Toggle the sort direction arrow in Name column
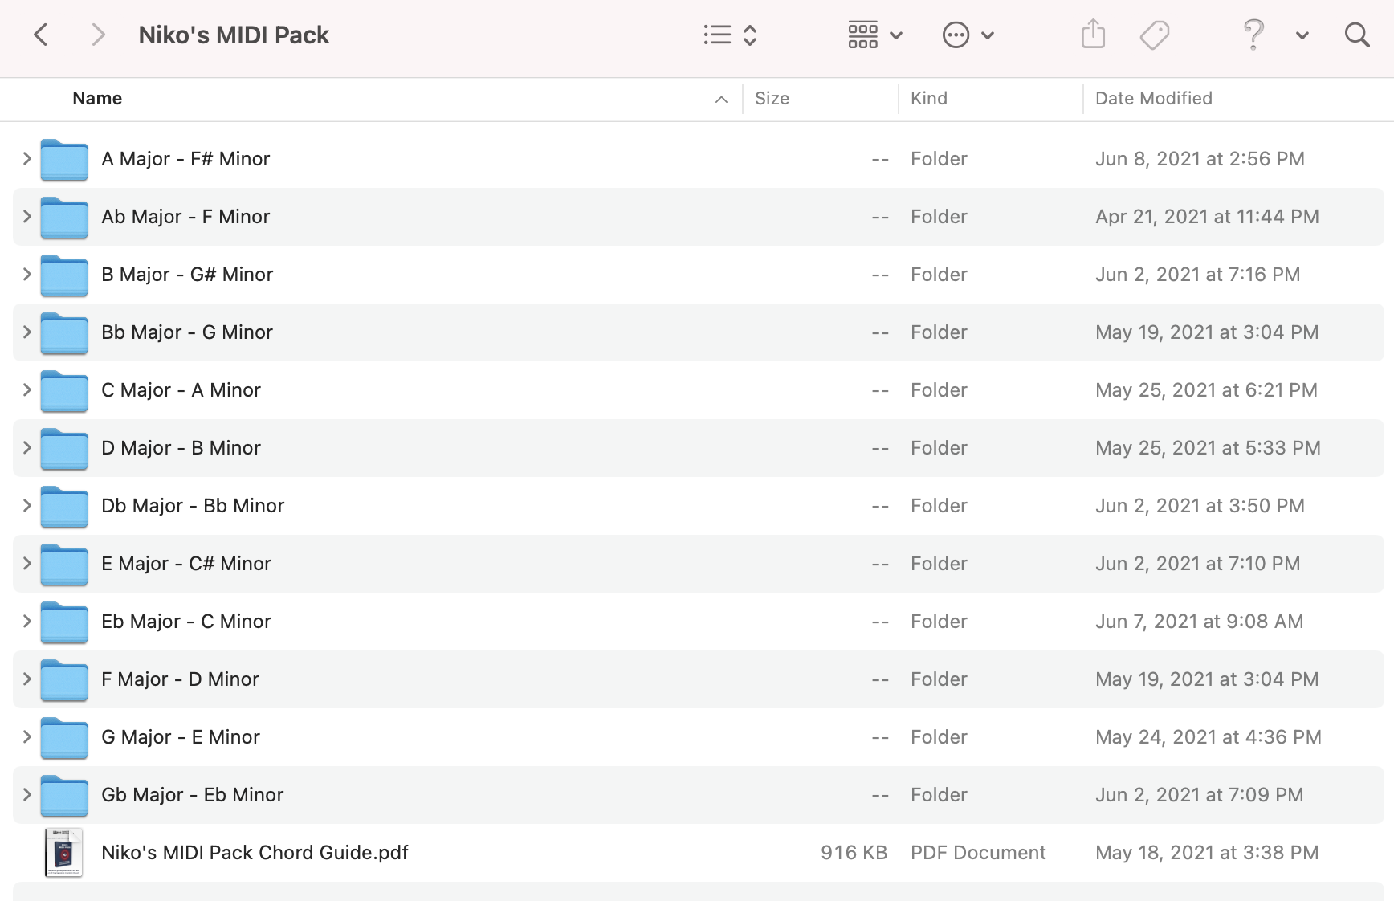 721,100
